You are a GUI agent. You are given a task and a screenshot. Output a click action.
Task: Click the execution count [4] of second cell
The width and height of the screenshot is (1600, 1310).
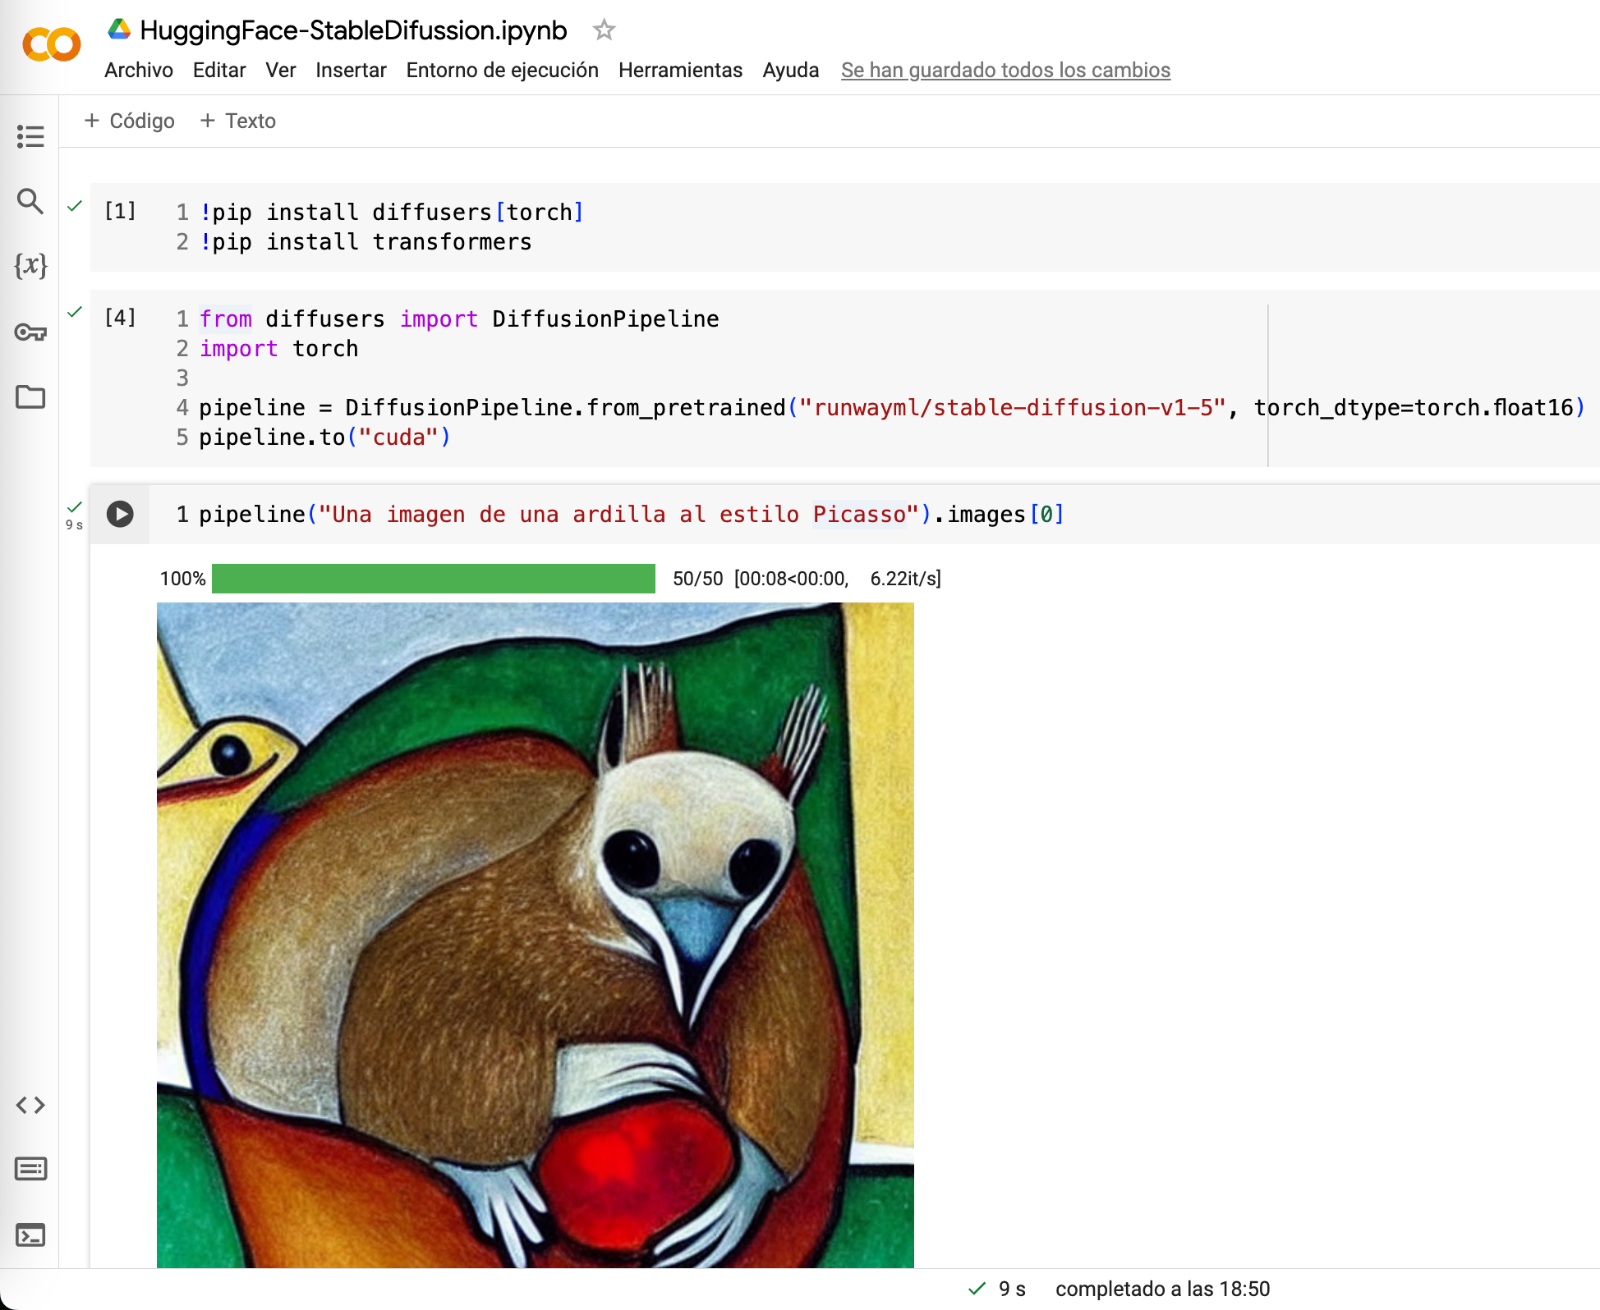point(120,318)
